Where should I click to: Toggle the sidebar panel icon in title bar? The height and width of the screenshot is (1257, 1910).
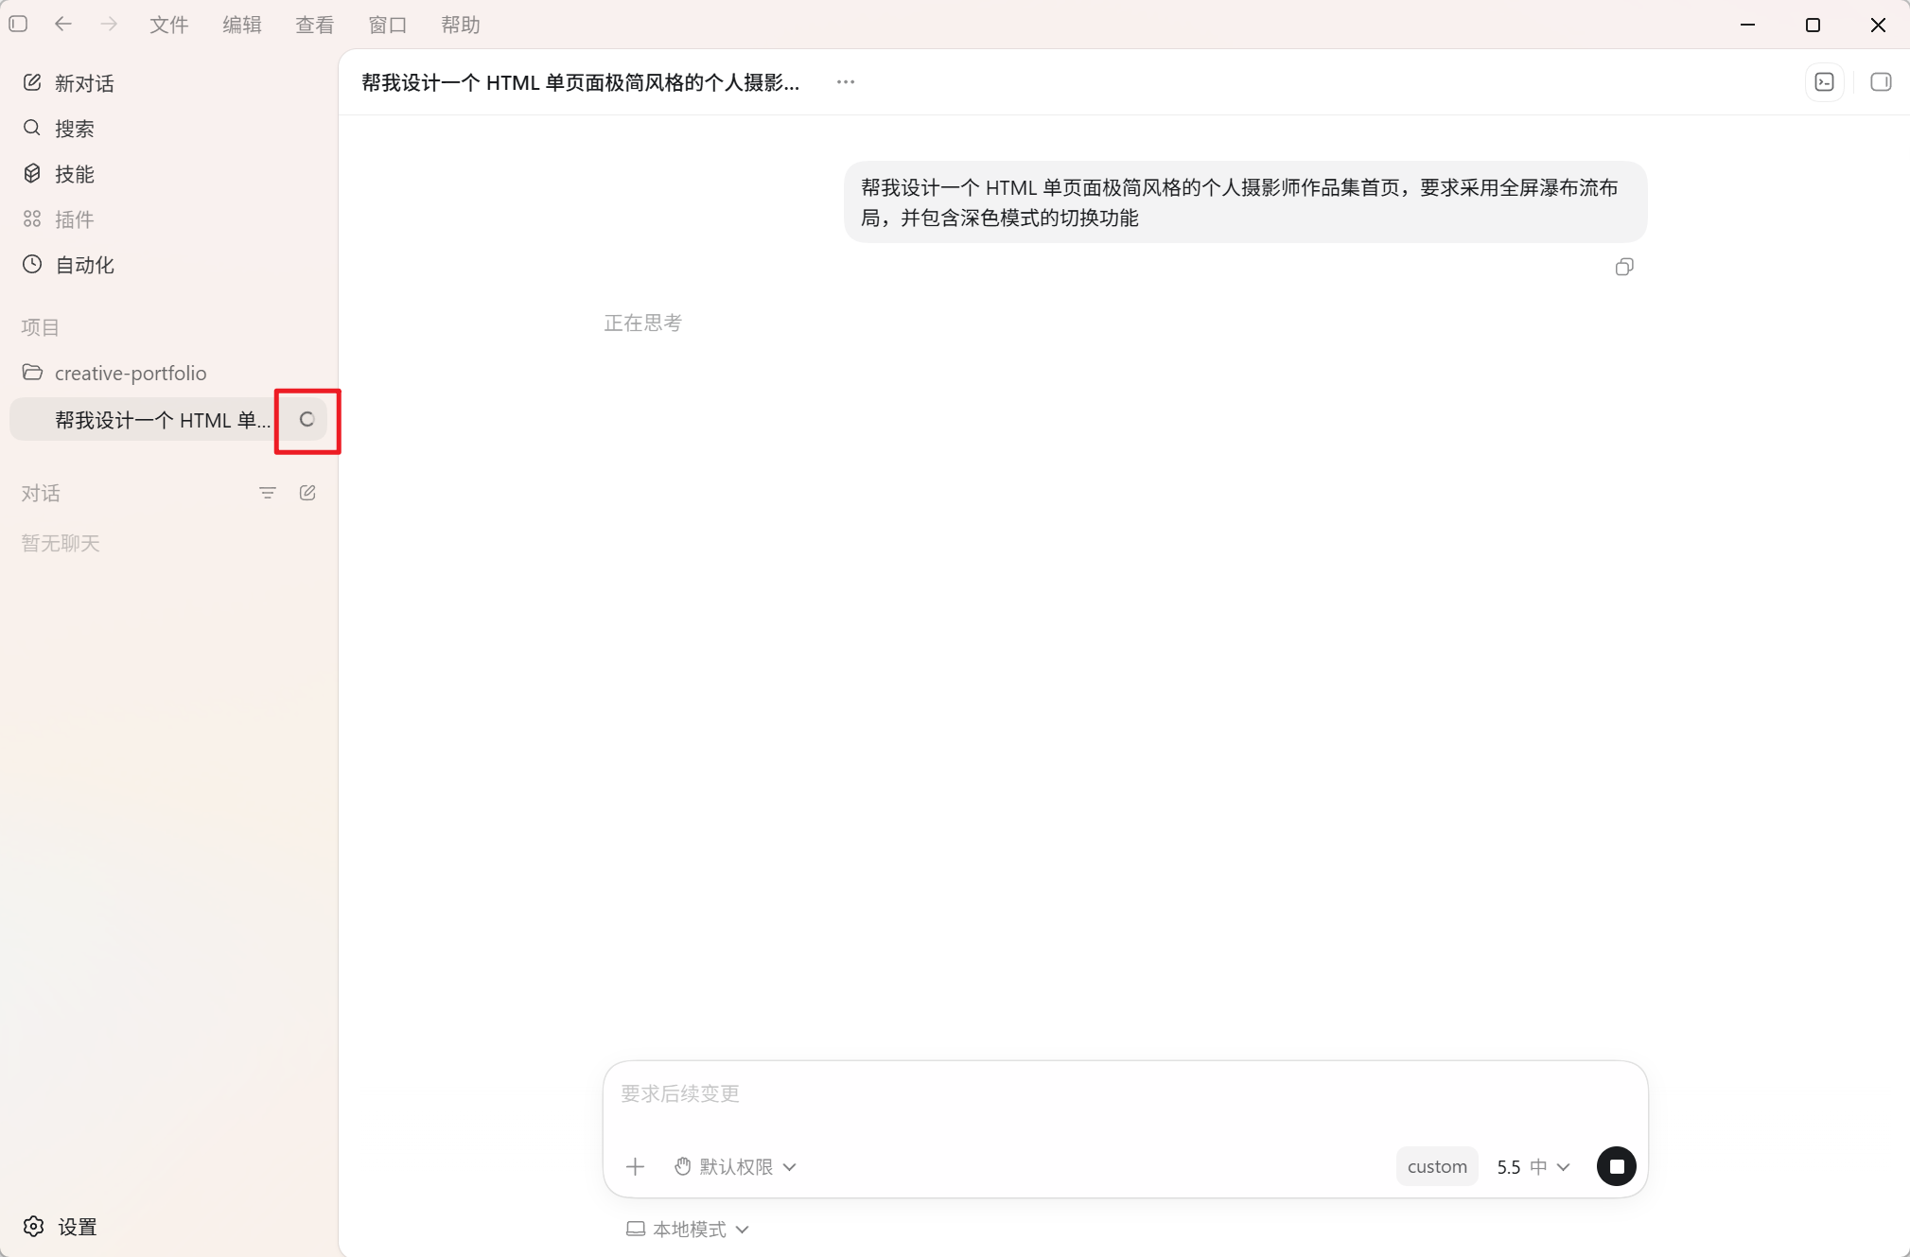click(x=18, y=24)
